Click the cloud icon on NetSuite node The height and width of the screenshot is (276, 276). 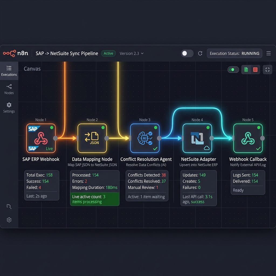(x=207, y=148)
